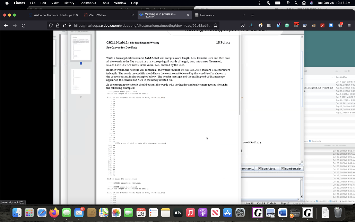The height and width of the screenshot is (222, 355).
Task: Open the Firefox application menu
Action: point(19,3)
